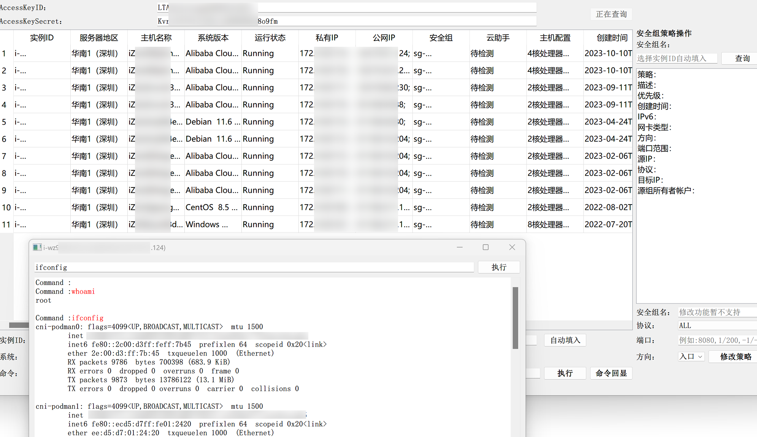Focus the 端口 port input field
757x437 pixels.
(x=717, y=340)
